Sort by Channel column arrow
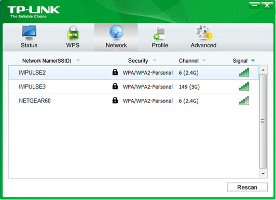 pyautogui.click(x=204, y=61)
